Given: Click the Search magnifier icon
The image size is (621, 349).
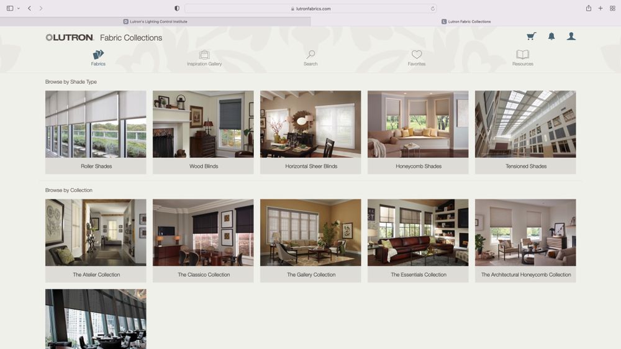Looking at the screenshot, I should click(x=310, y=55).
